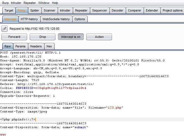Viewport: 184px width, 136px height.
Task: Open the HTTP history sub-tab
Action: pos(29,19)
